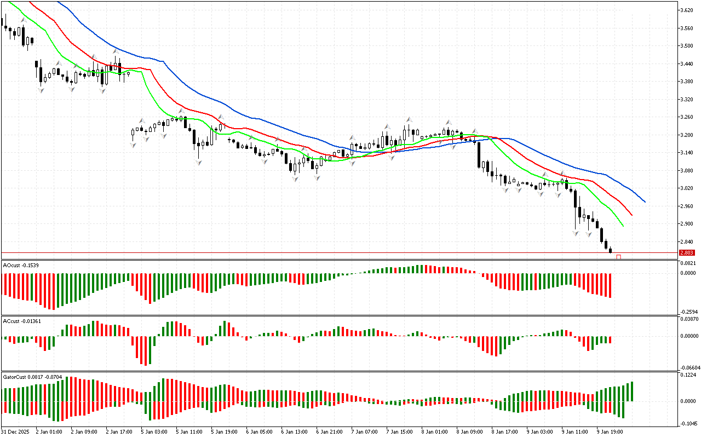Click the pink square marker beside the last candle
This screenshot has height=438, width=701.
tap(619, 257)
